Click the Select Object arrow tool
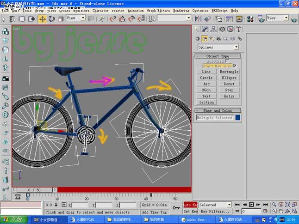This screenshot has height=224, width=299. 4,19
